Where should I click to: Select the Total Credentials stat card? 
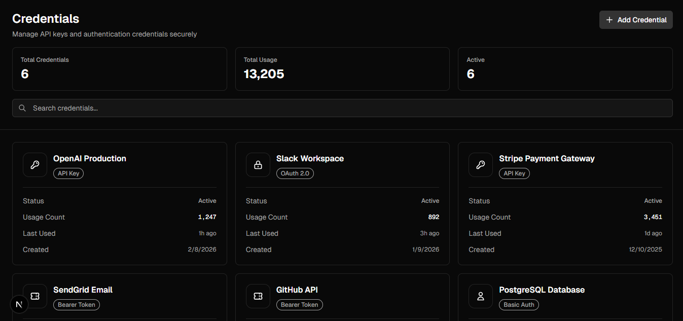(x=120, y=69)
